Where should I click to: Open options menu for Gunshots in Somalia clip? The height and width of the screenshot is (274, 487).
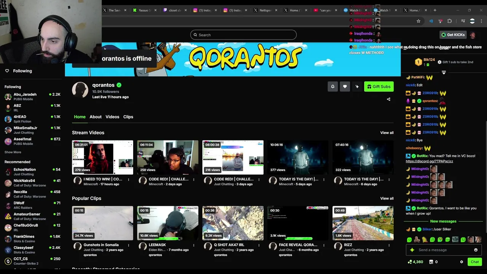tap(129, 245)
